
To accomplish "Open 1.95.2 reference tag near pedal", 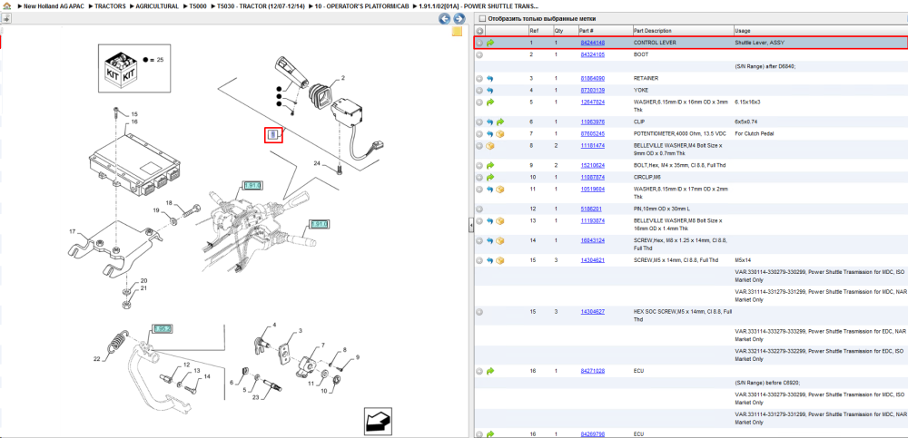I will 161,329.
